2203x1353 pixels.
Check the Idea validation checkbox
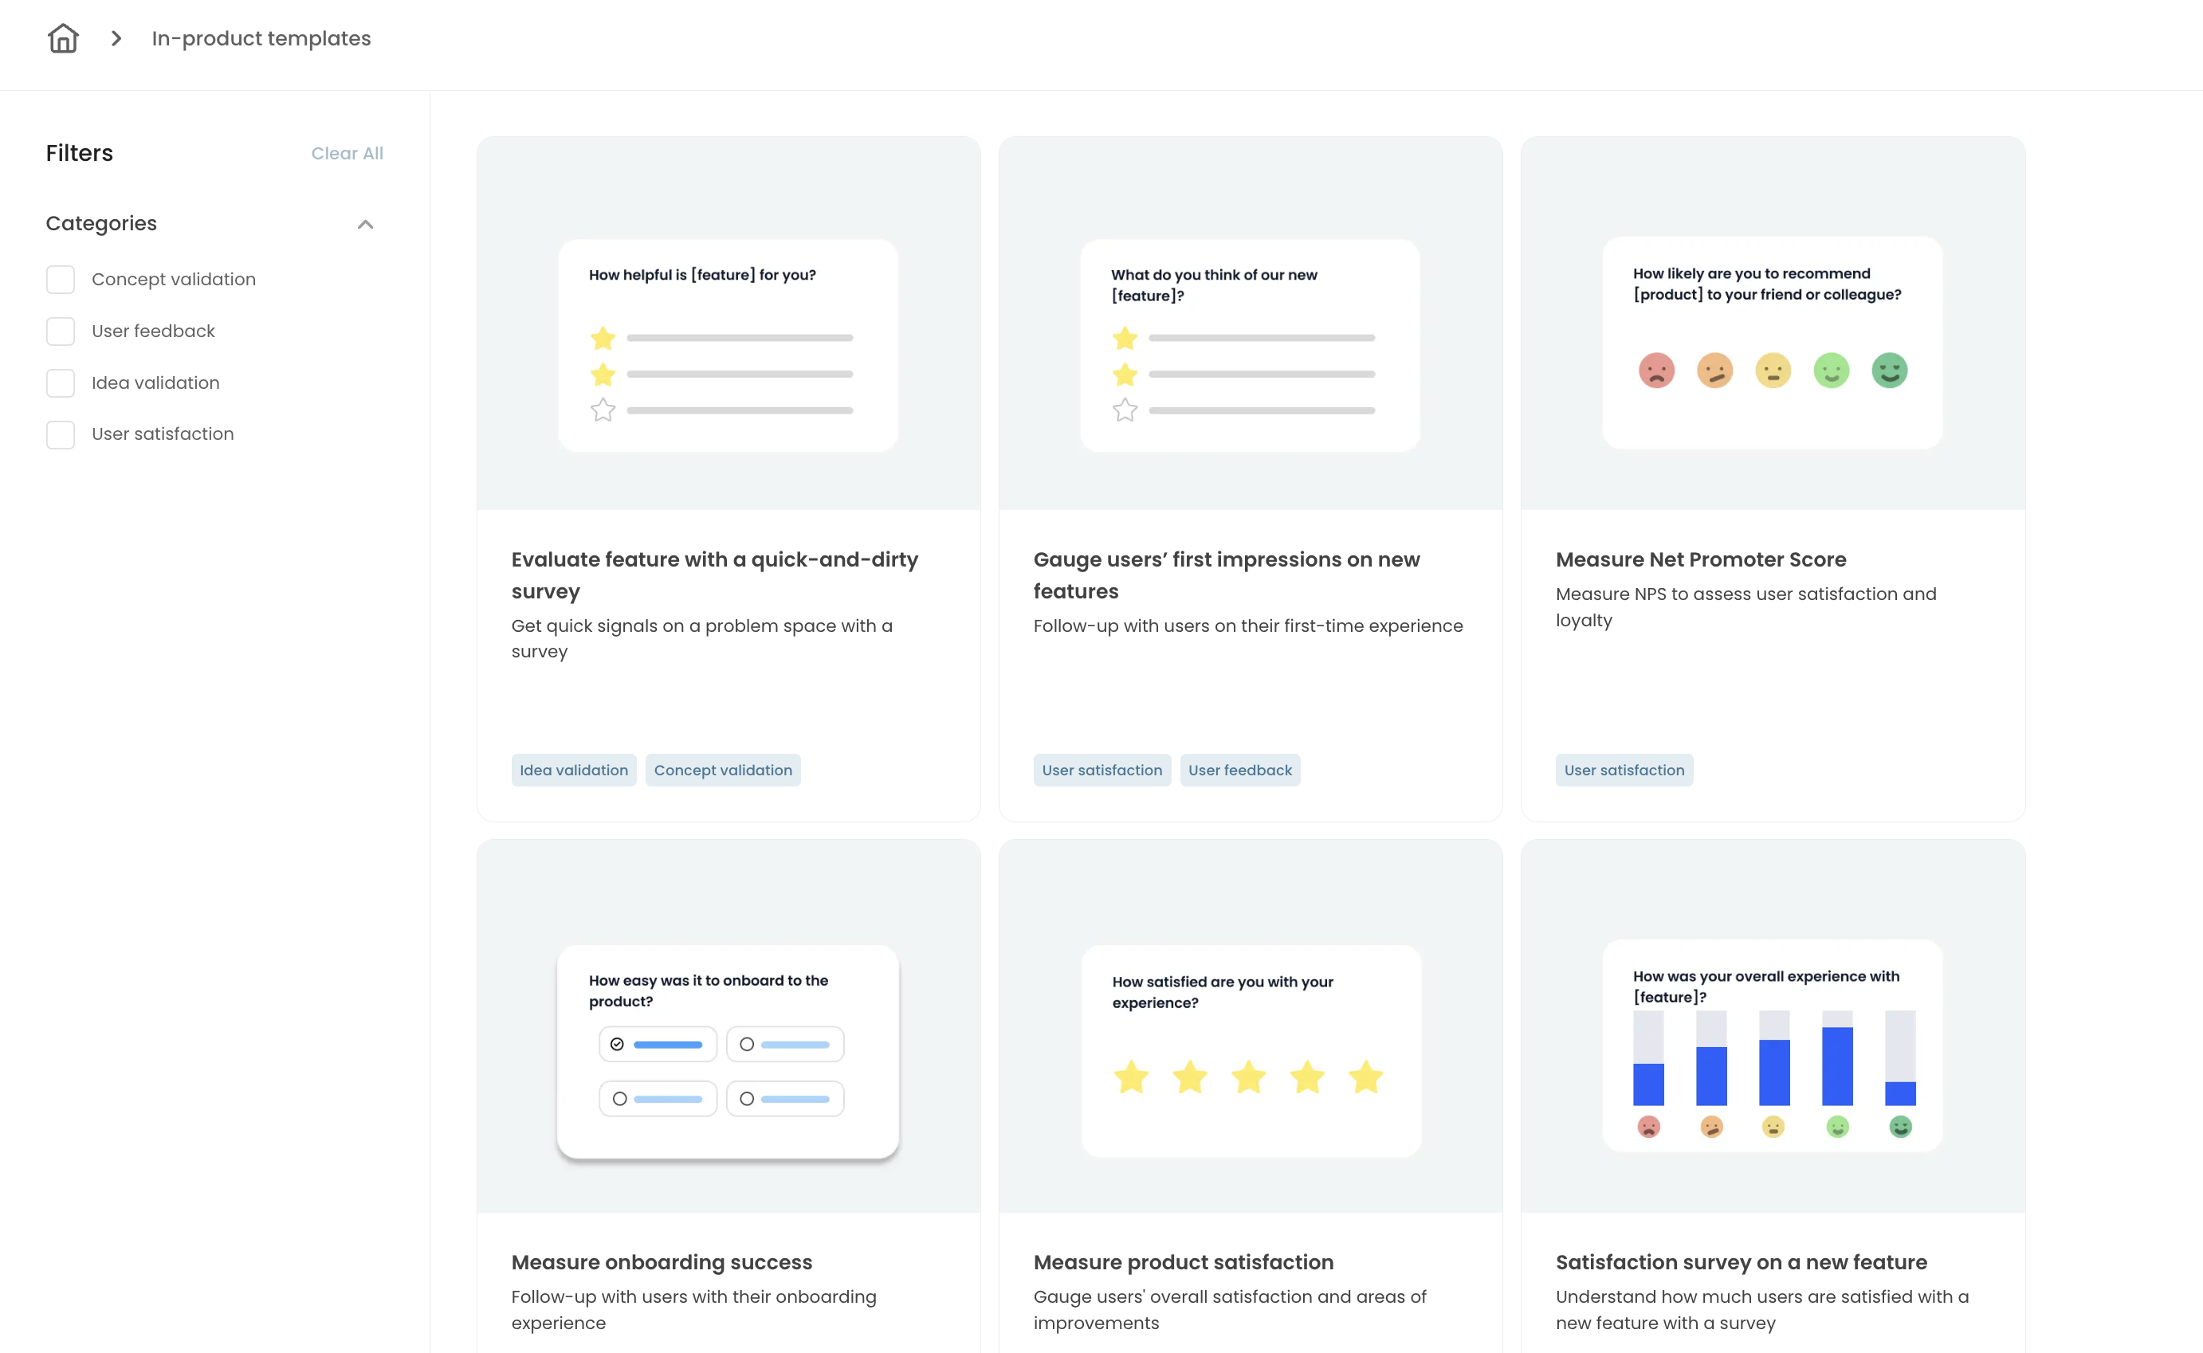(61, 383)
